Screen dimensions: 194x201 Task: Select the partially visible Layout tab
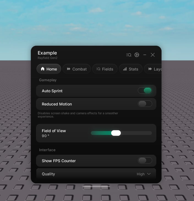(153, 69)
